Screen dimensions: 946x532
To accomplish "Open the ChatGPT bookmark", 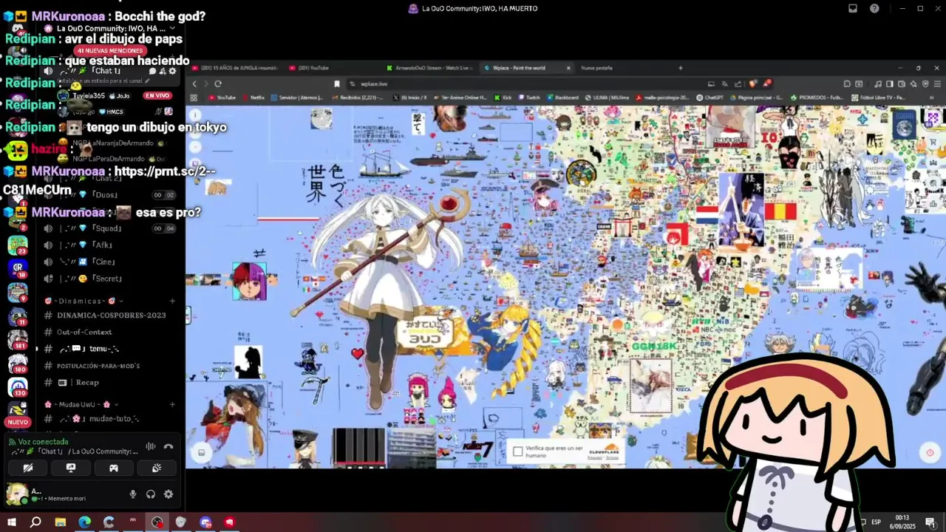I will click(x=709, y=98).
